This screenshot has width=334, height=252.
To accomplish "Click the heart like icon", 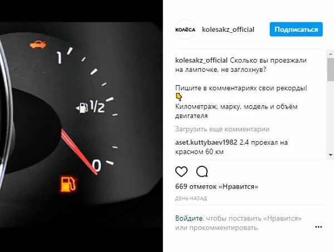I will point(181,171).
